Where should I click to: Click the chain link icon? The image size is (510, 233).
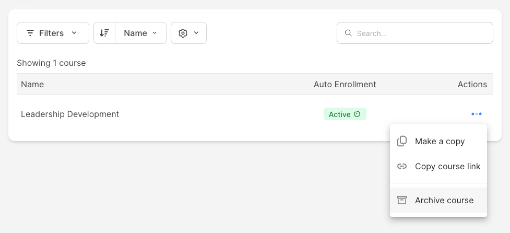pyautogui.click(x=402, y=166)
